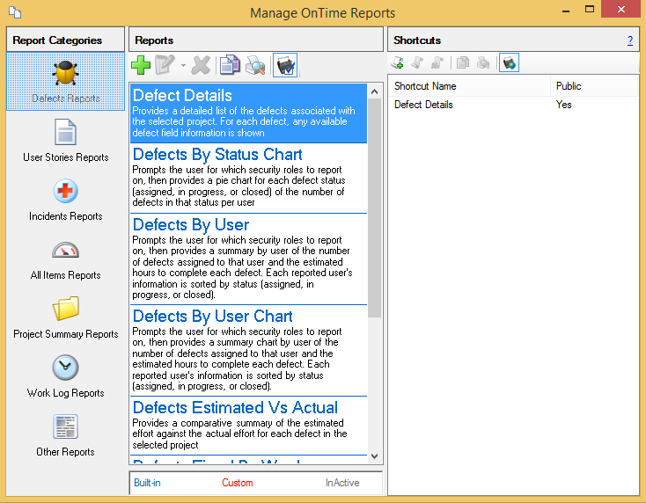
Task: Click the reports list scrollbar thumb
Action: (x=375, y=208)
